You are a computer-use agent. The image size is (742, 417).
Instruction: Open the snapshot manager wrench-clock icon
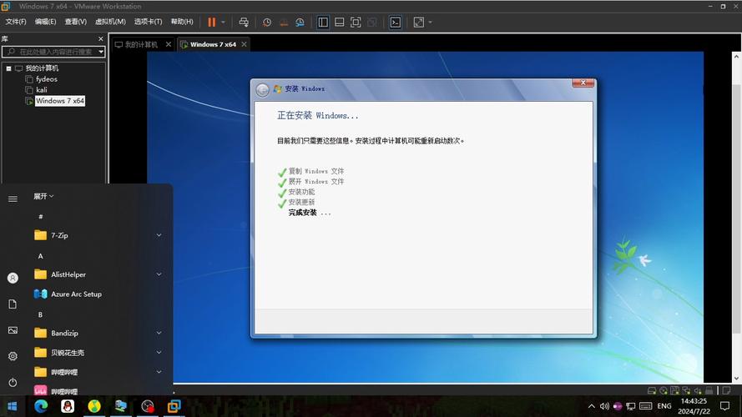[300, 23]
